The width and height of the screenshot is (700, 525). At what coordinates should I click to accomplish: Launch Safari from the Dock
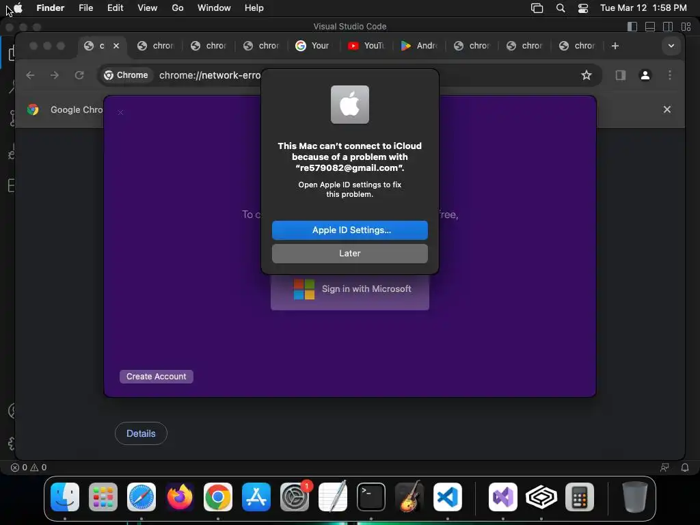(142, 497)
